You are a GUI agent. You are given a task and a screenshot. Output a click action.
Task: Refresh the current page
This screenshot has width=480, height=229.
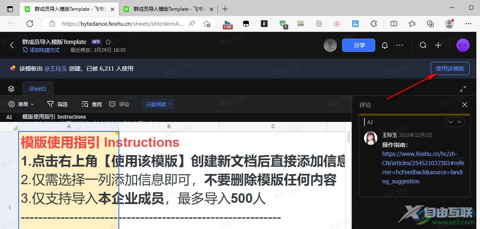point(30,24)
